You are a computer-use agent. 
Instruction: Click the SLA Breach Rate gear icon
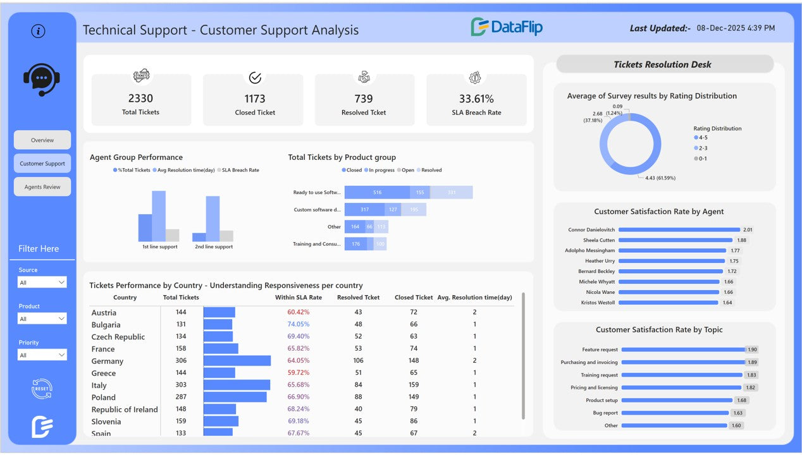(476, 77)
